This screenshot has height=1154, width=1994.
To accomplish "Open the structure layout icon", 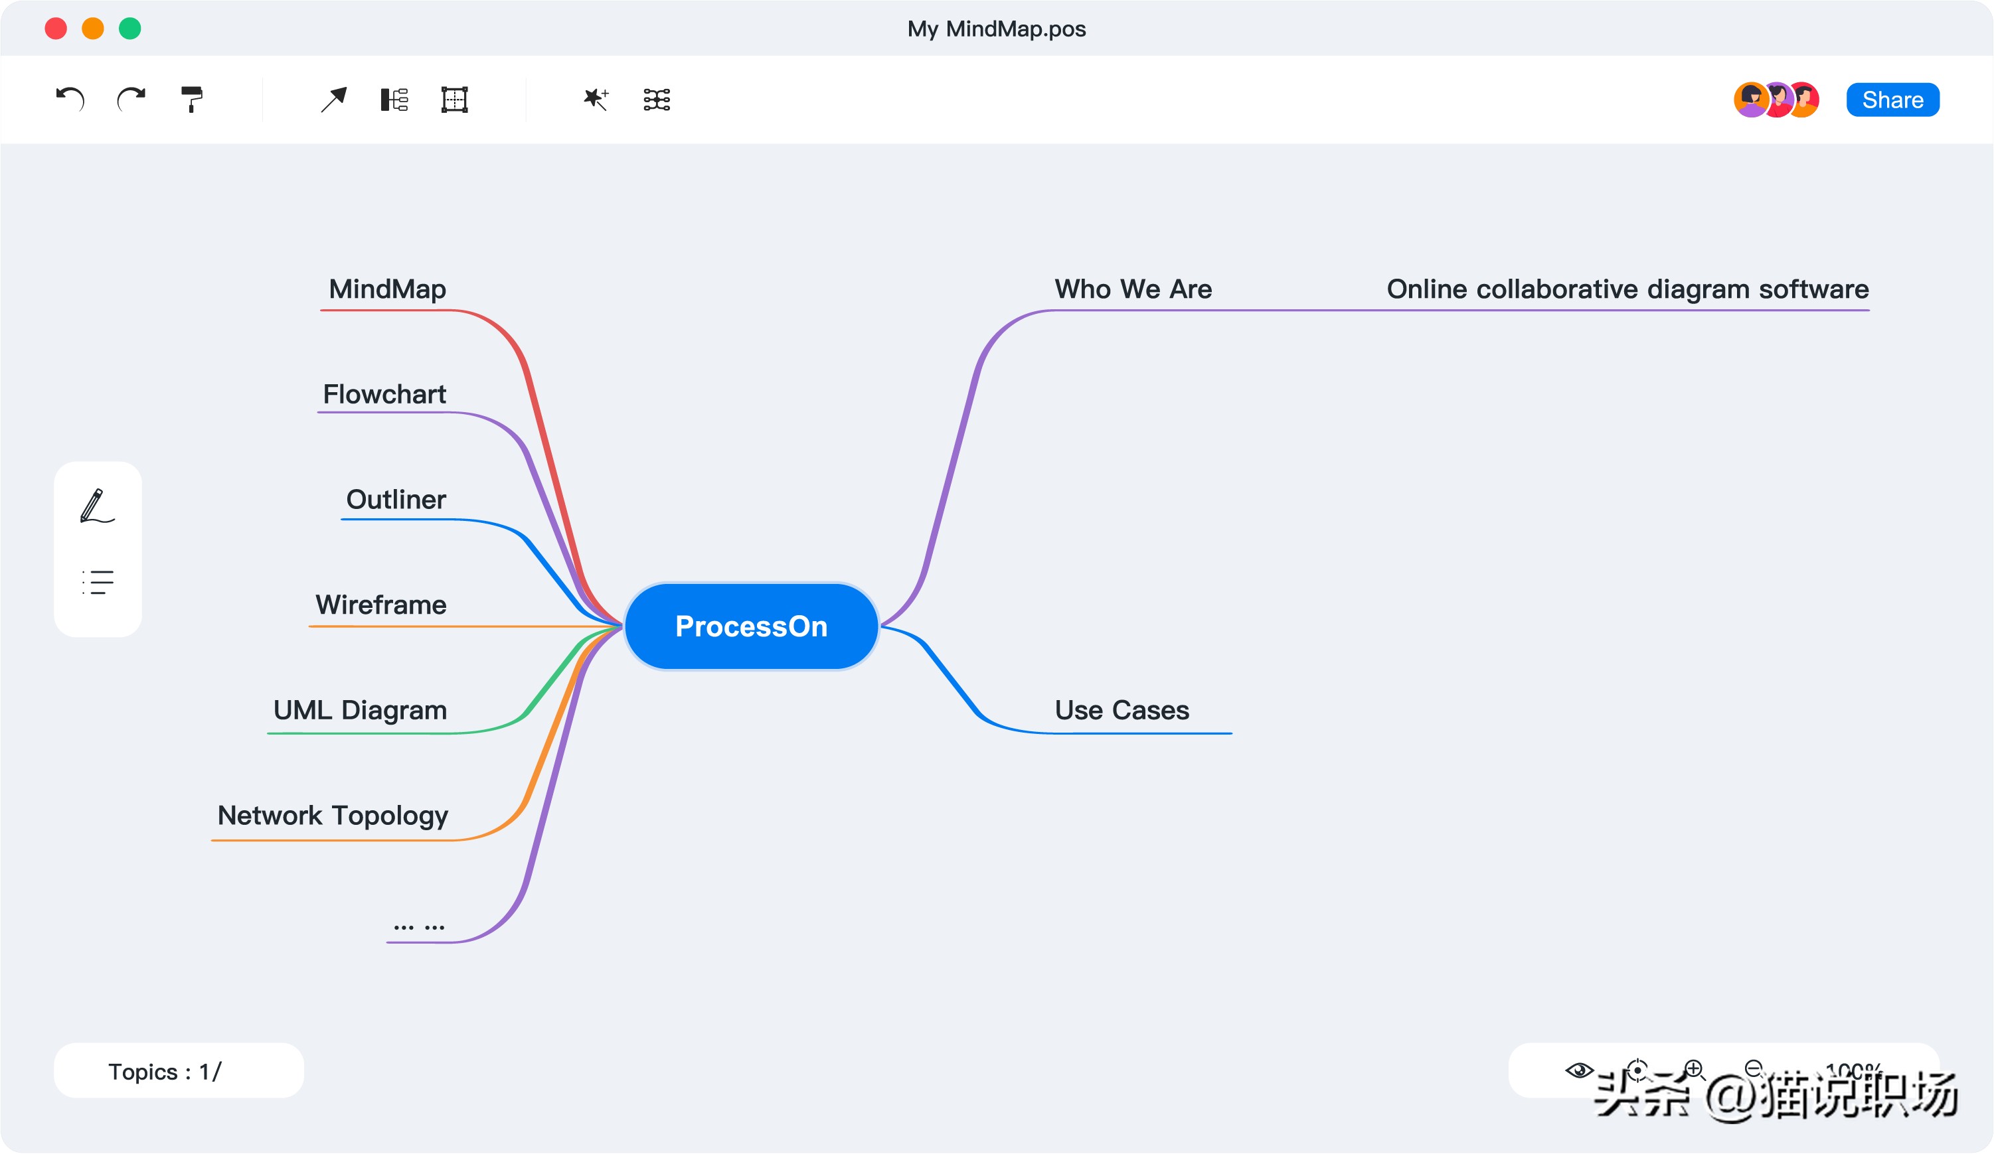I will (394, 100).
